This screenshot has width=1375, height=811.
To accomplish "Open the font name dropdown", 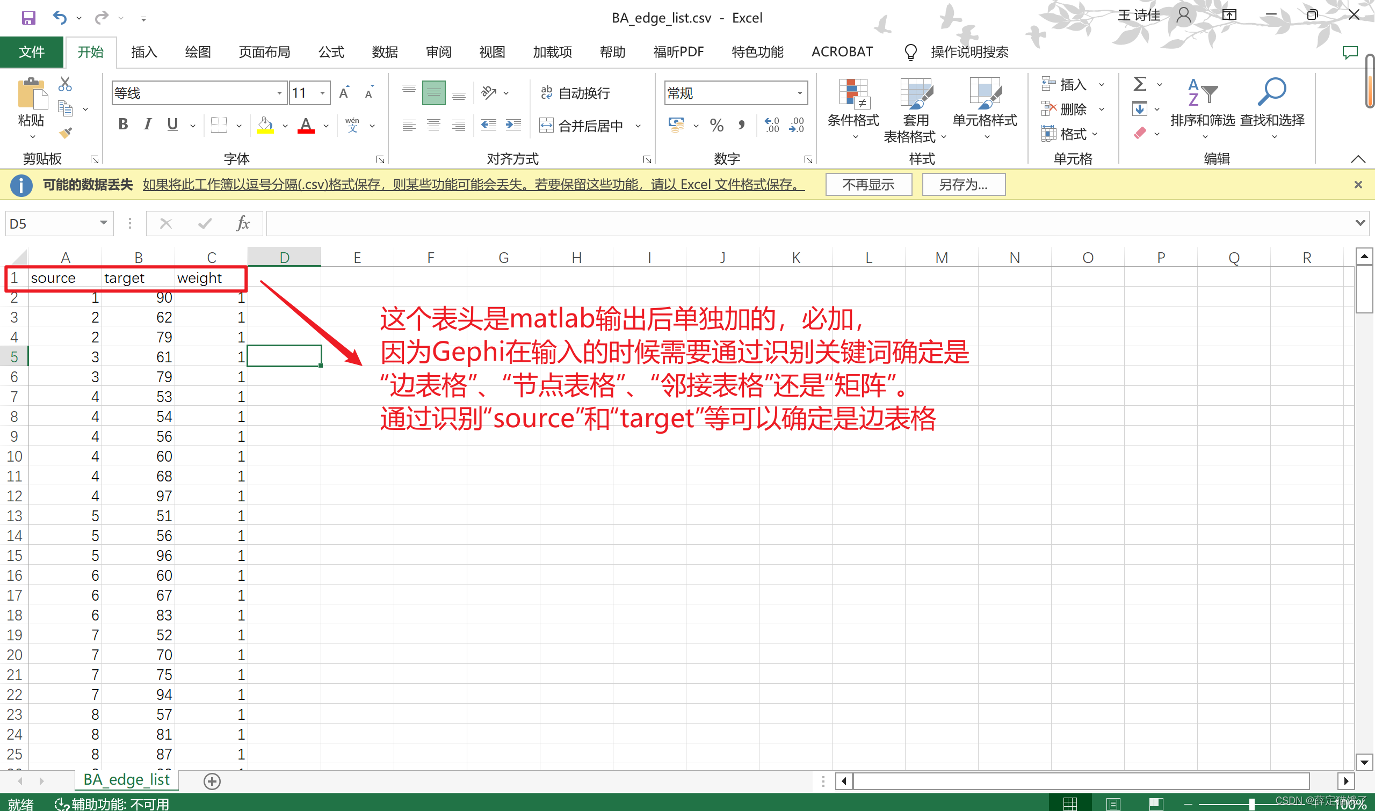I will coord(279,93).
